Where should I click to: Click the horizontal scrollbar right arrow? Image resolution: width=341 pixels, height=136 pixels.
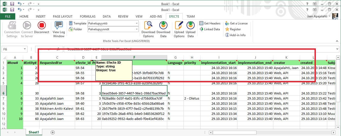point(334,132)
